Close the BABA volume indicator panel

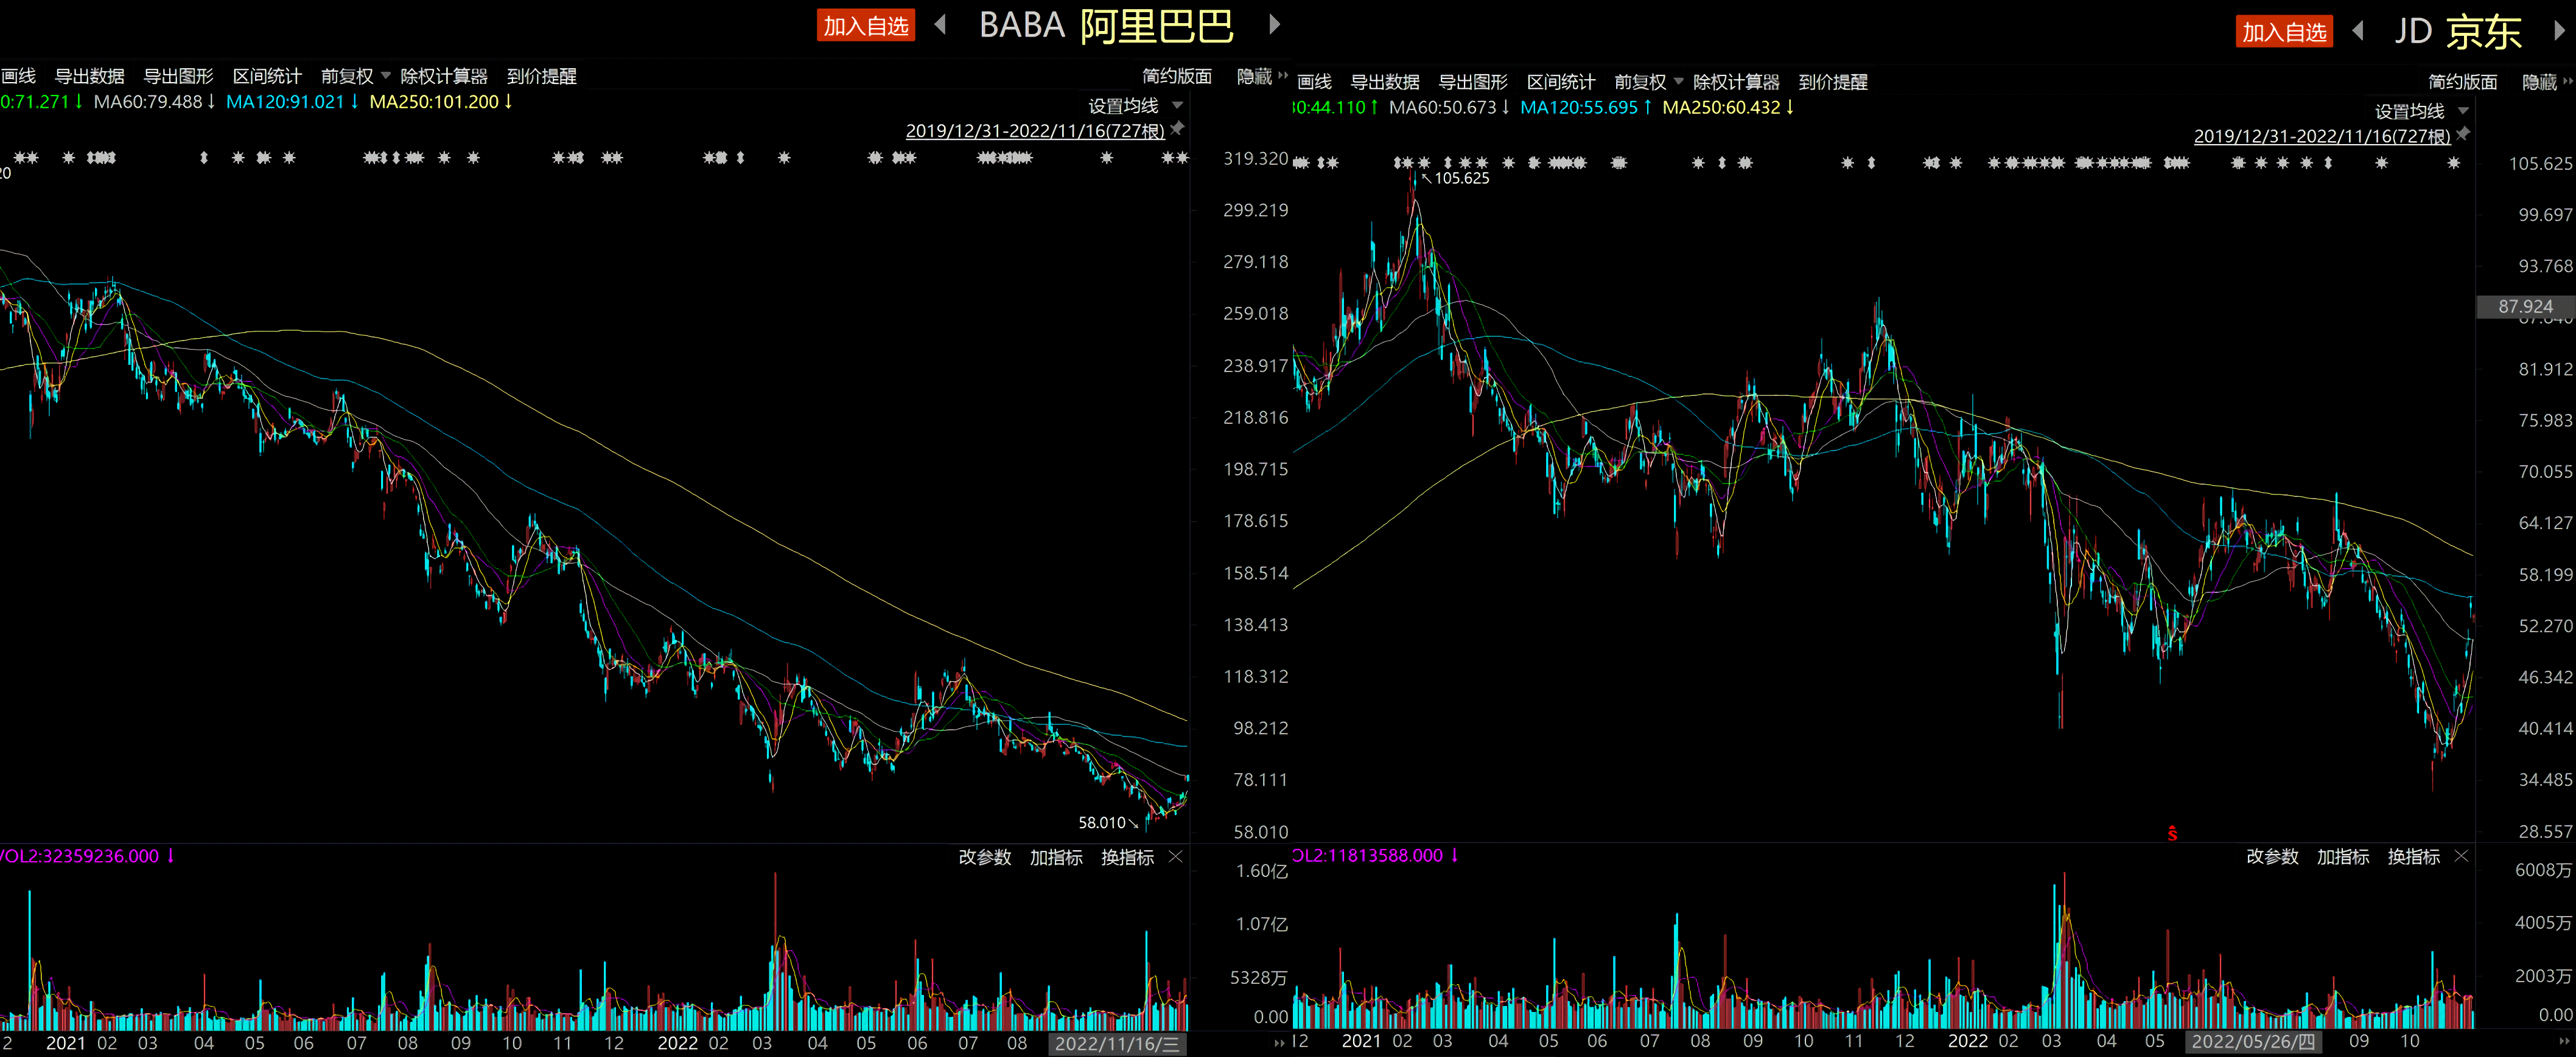point(1176,857)
